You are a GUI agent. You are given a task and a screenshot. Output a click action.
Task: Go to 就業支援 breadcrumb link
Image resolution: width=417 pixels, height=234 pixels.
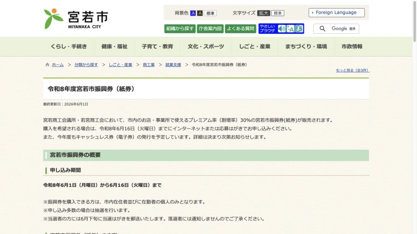(x=173, y=65)
